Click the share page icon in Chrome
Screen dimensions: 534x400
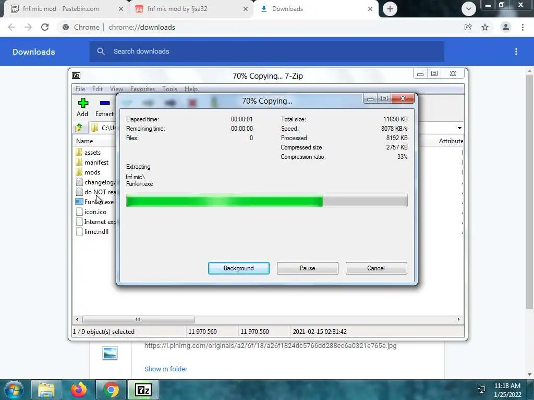[x=468, y=27]
